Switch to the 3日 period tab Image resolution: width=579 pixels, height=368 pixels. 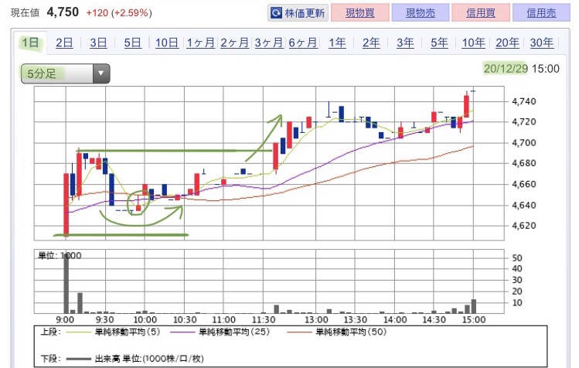point(98,43)
